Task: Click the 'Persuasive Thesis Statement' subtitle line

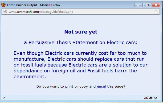Action: (x=81, y=43)
